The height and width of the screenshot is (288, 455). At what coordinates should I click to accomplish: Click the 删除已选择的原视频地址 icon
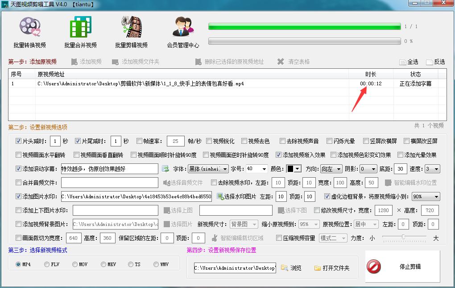point(198,62)
